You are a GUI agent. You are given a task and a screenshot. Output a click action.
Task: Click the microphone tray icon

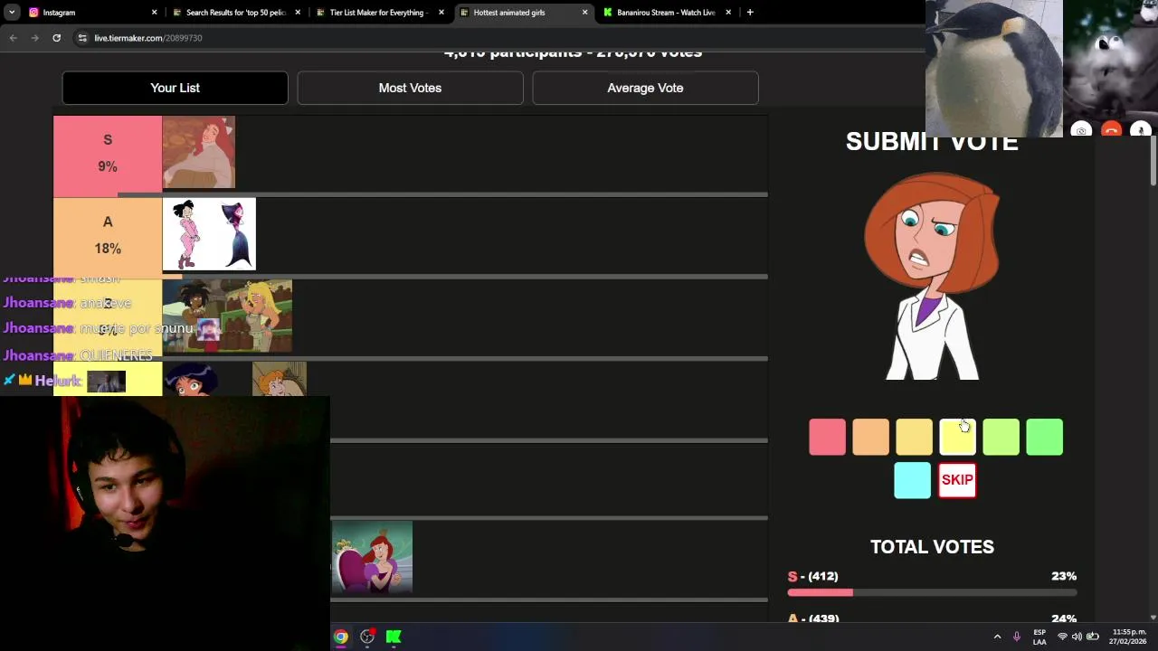pyautogui.click(x=1017, y=637)
